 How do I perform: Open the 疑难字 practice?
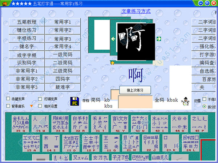point(62,87)
